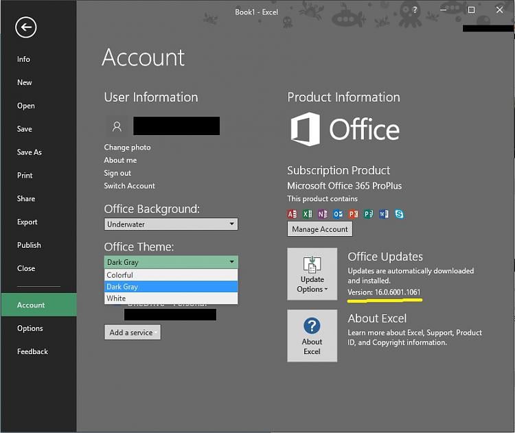
Task: Open the About Excel button
Action: coord(312,336)
